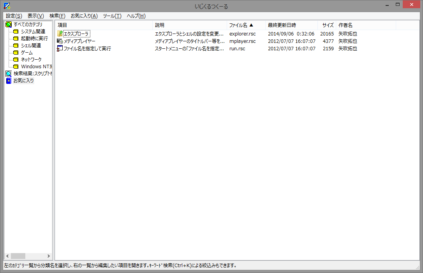The height and width of the screenshot is (273, 423).
Task: Click the ゲーム folder icon
Action: point(16,53)
